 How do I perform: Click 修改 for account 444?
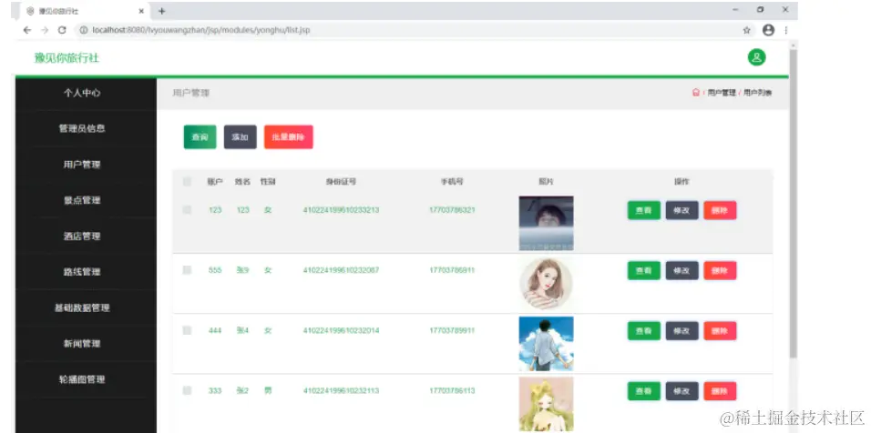pyautogui.click(x=682, y=331)
